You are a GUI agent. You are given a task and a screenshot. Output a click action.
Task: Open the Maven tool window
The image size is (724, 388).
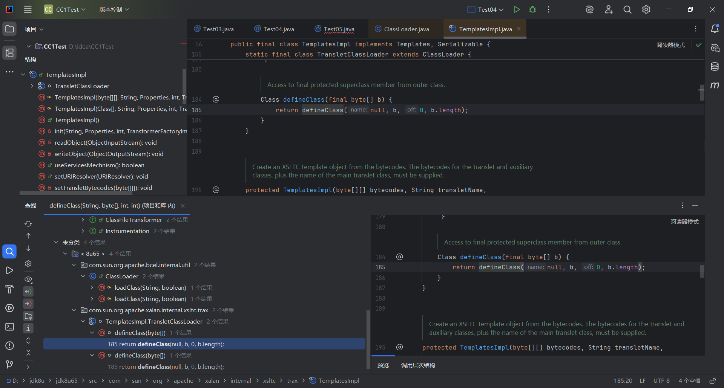715,86
